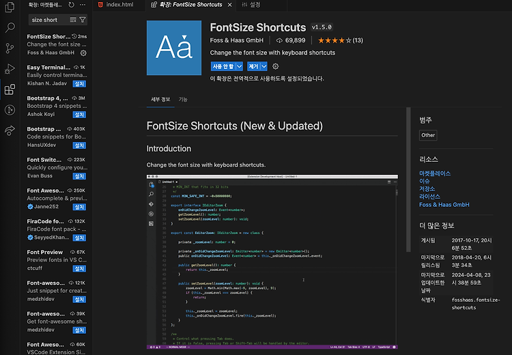The height and width of the screenshot is (355, 512).
Task: Open the 라이선스 link
Action: click(x=429, y=197)
